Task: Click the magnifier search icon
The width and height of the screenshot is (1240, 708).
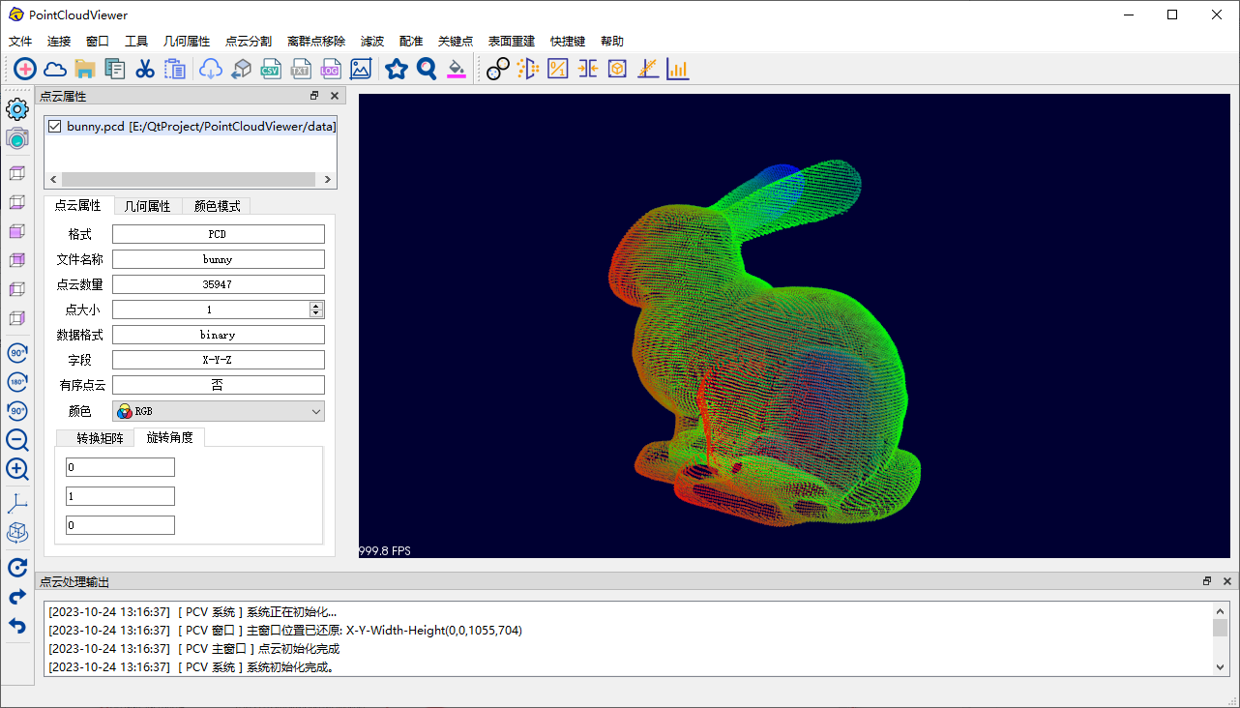Action: coord(427,69)
